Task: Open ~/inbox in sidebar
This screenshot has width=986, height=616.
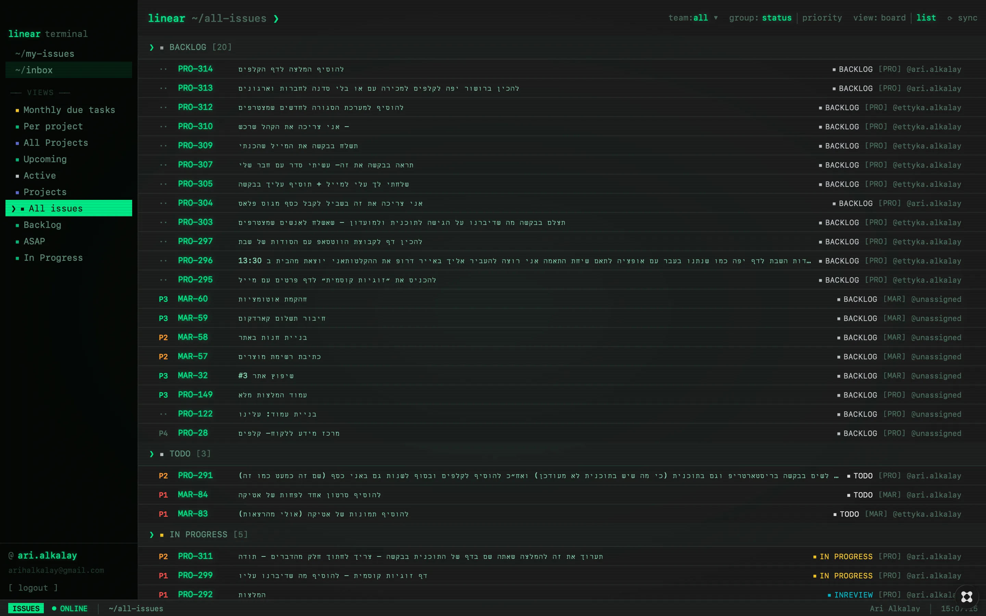Action: click(68, 70)
